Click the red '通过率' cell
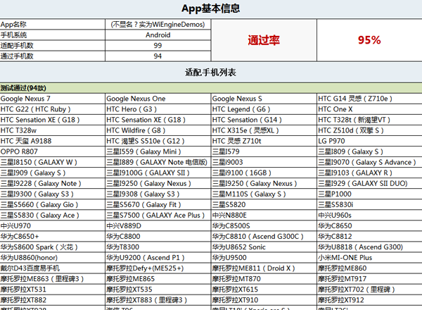Image resolution: width=422 pixels, height=310 pixels. click(264, 40)
